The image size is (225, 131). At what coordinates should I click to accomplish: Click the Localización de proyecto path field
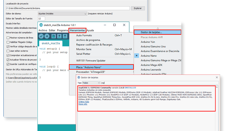pyautogui.click(x=68, y=8)
